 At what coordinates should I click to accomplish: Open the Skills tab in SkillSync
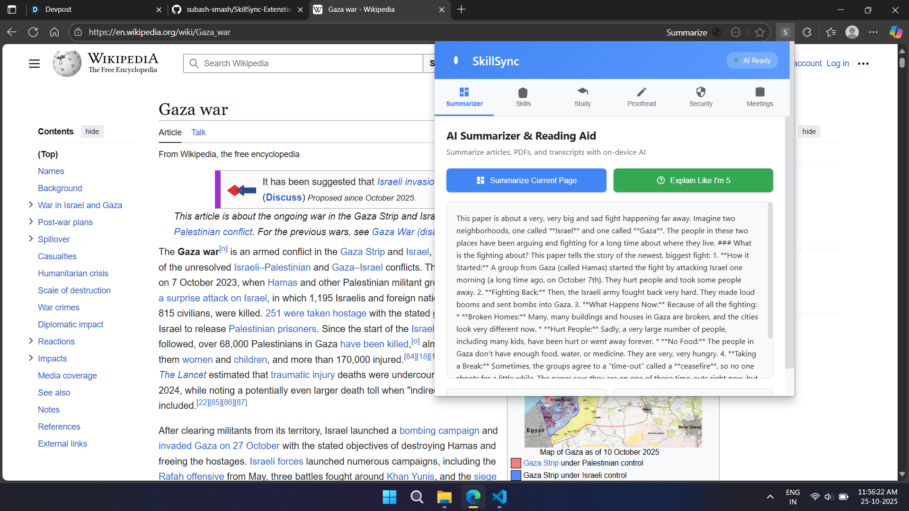click(x=523, y=97)
